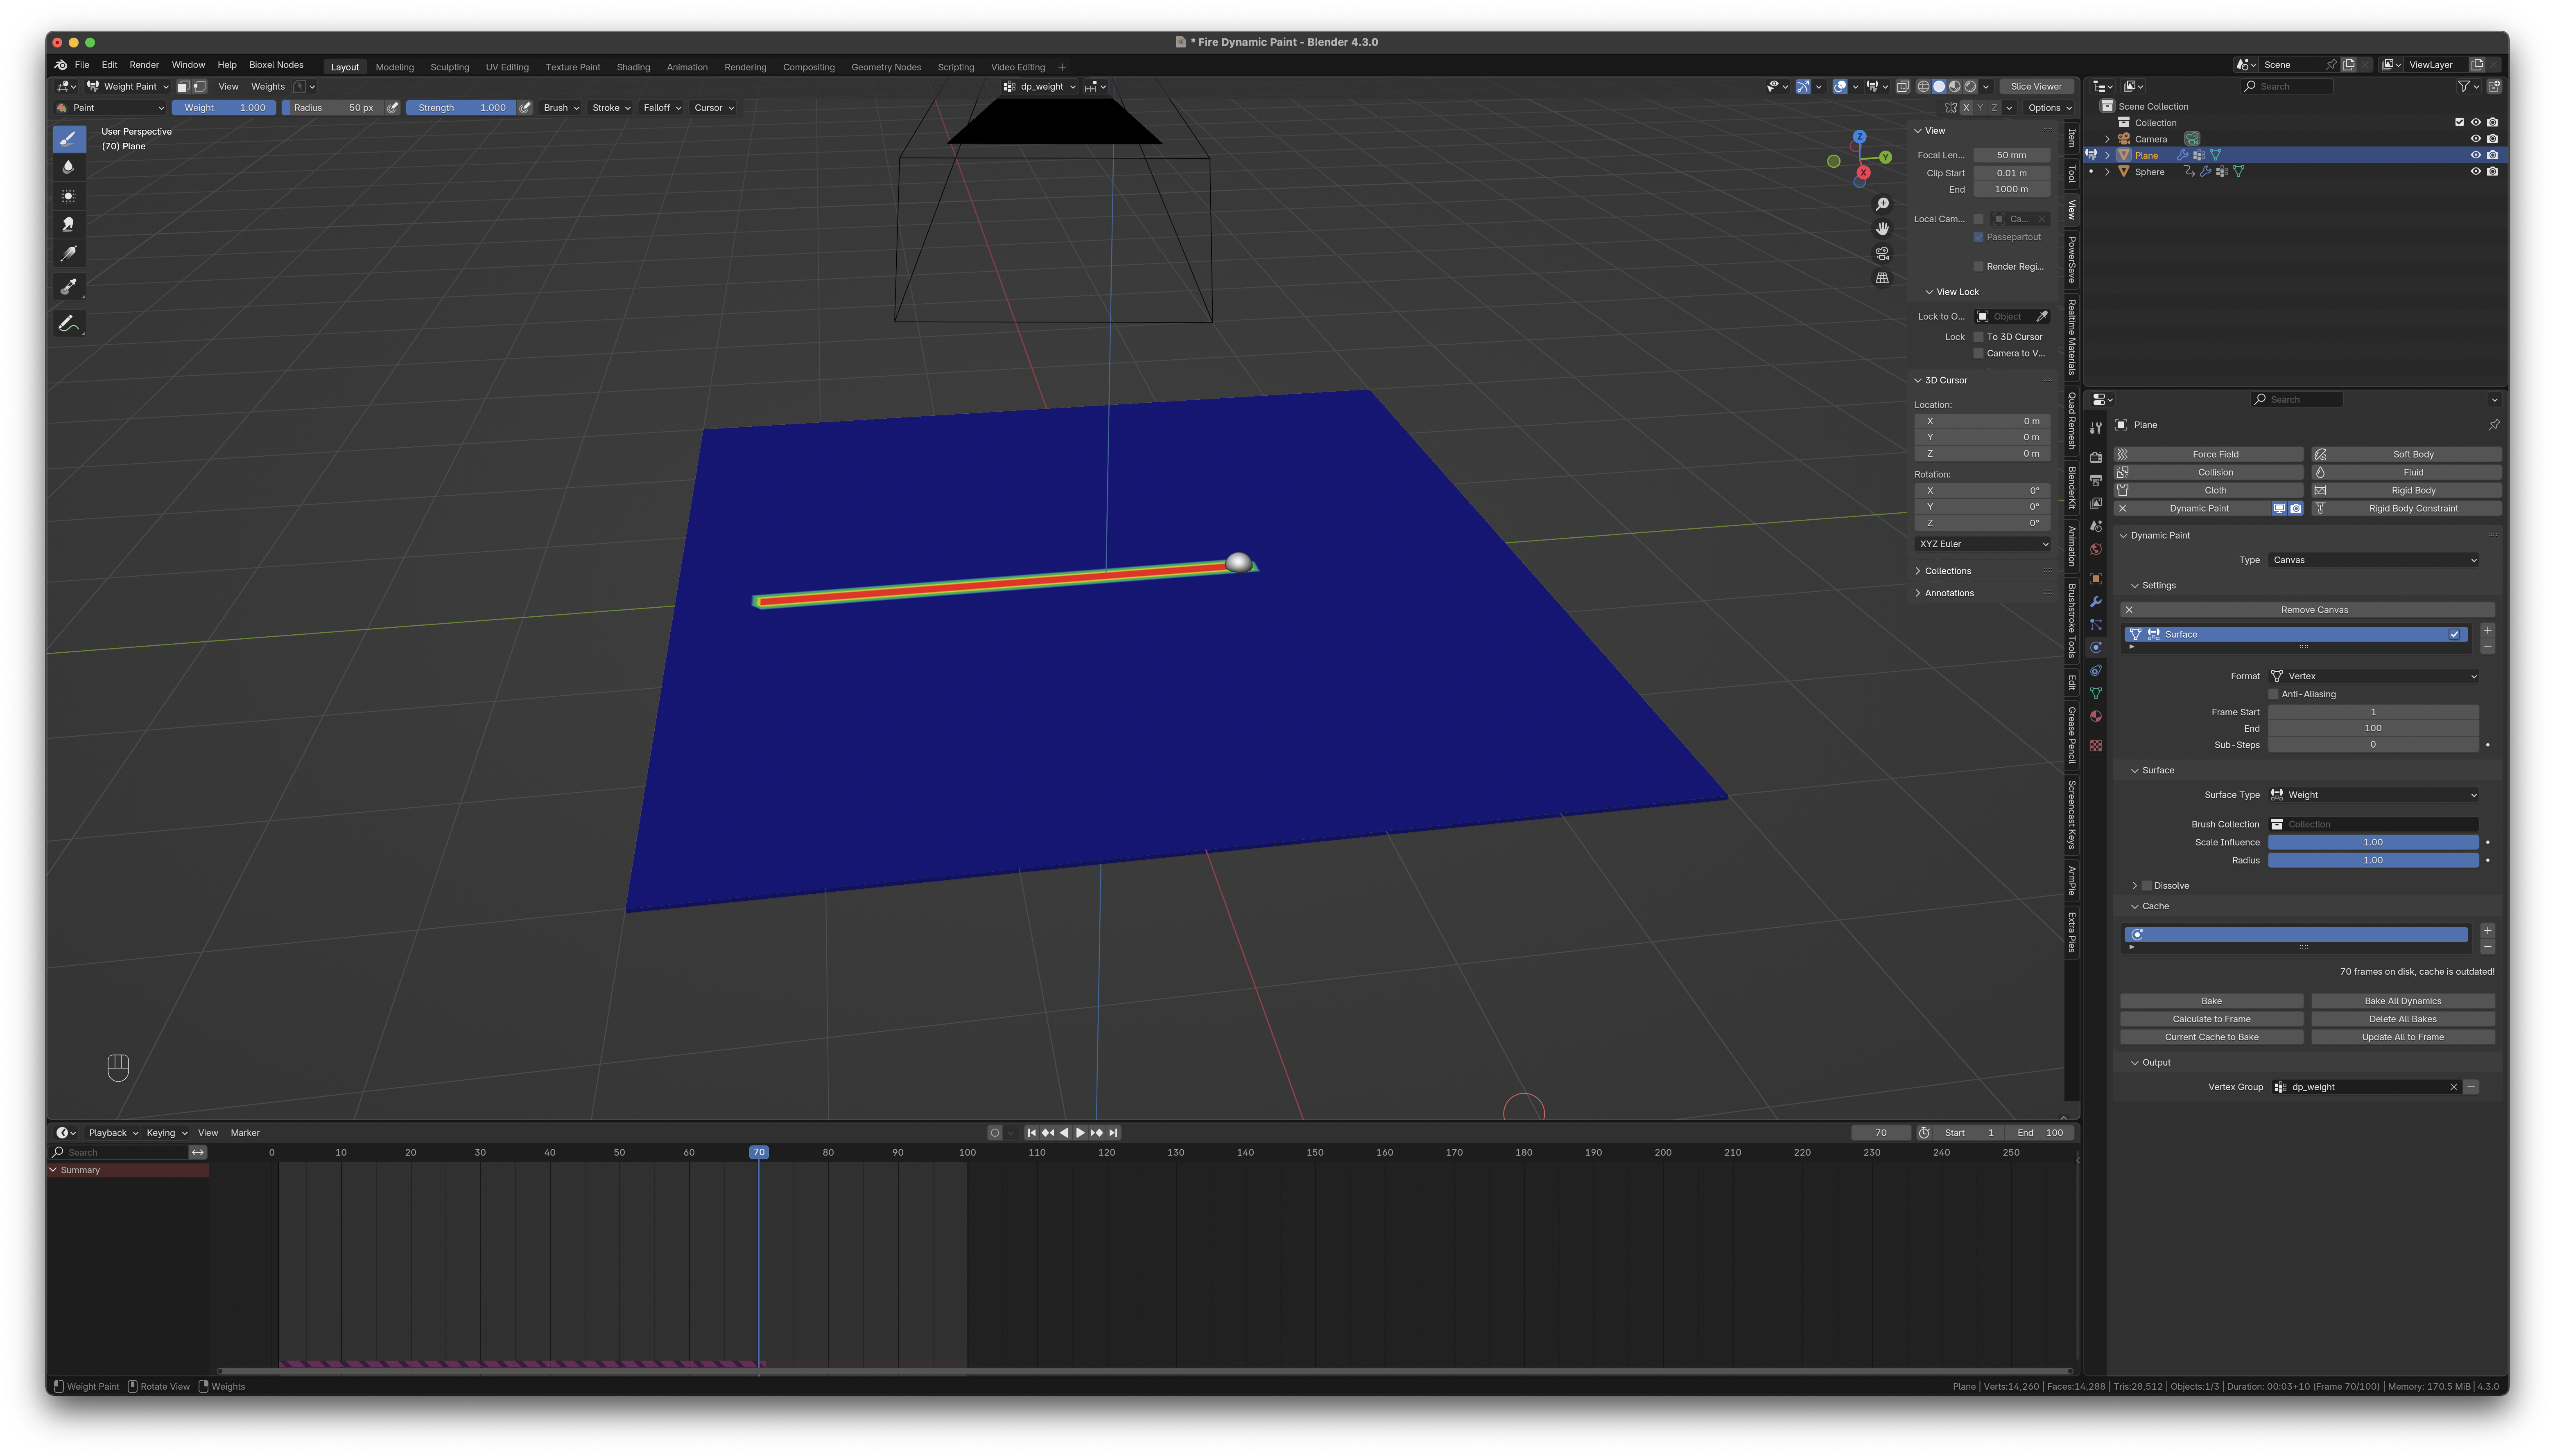Open the Particles properties tab
The height and width of the screenshot is (1456, 2555).
click(x=2096, y=625)
